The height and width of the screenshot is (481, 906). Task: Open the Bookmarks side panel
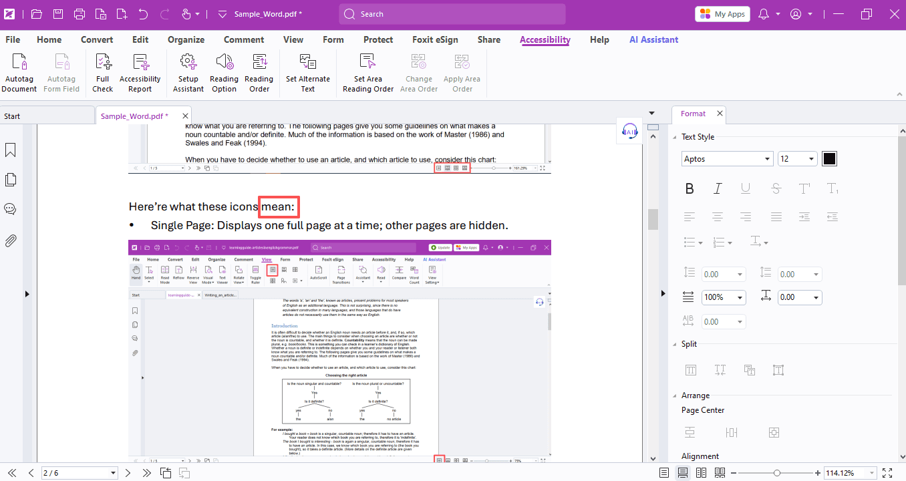click(x=11, y=150)
